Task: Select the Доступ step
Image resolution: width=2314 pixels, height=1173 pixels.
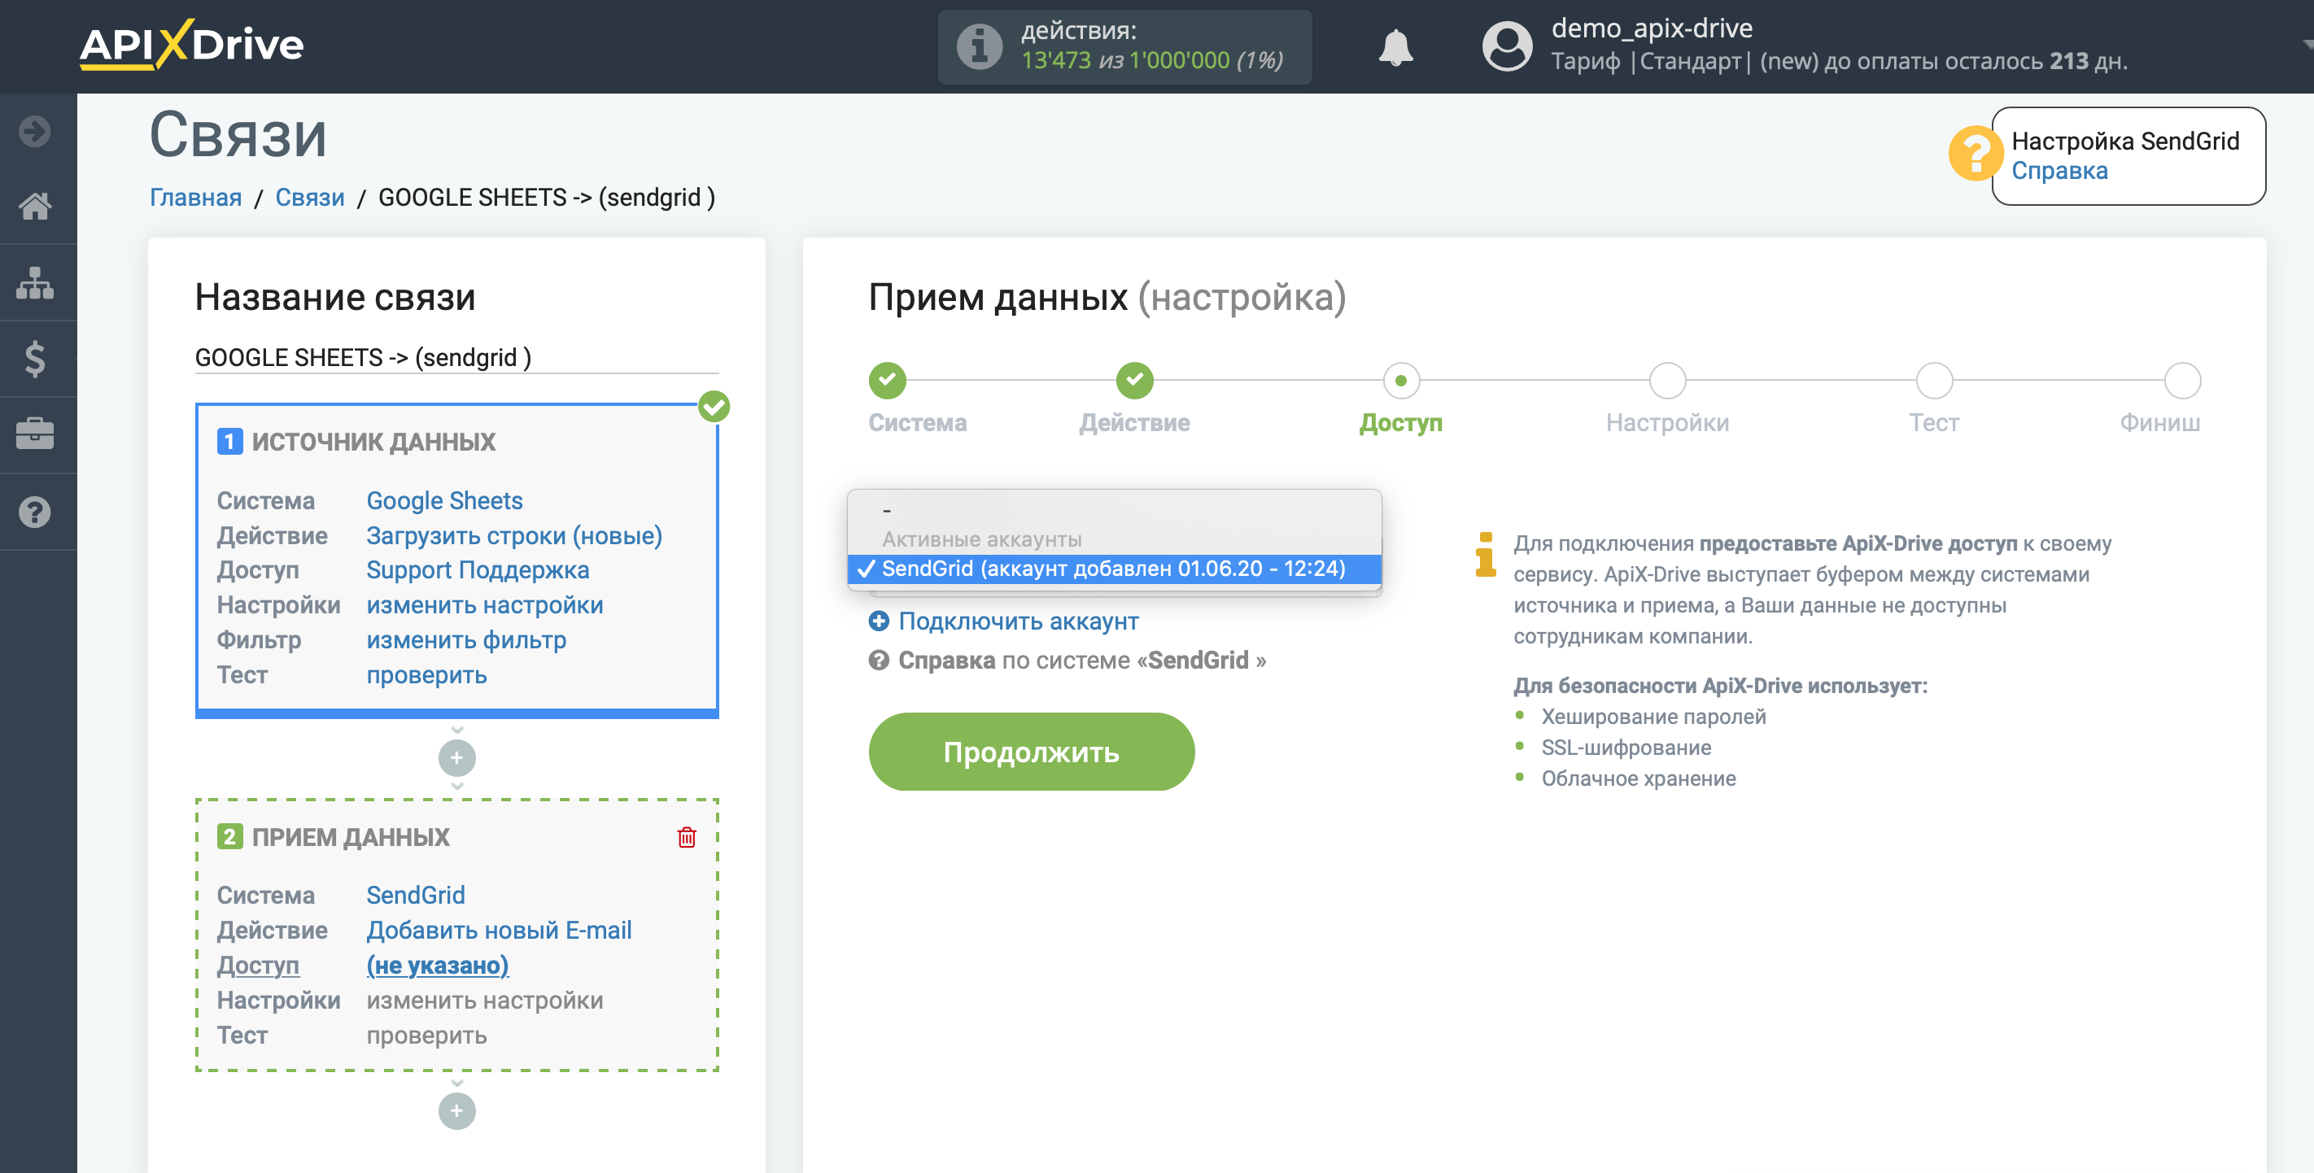Action: point(1401,381)
